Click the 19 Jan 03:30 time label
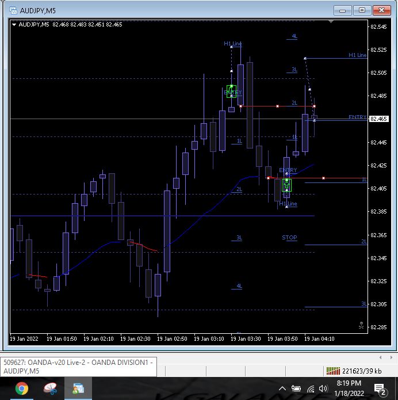This screenshot has width=398, height=400. click(x=246, y=339)
